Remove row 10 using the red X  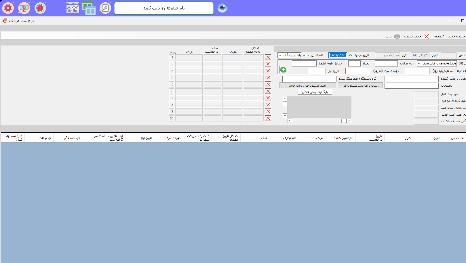(x=268, y=118)
